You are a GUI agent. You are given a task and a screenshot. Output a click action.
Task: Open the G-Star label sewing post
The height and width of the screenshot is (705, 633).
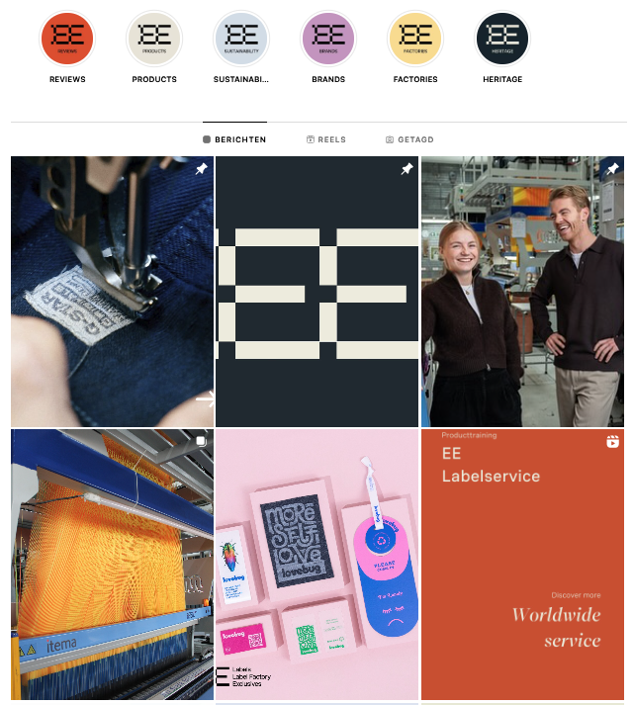coord(112,292)
